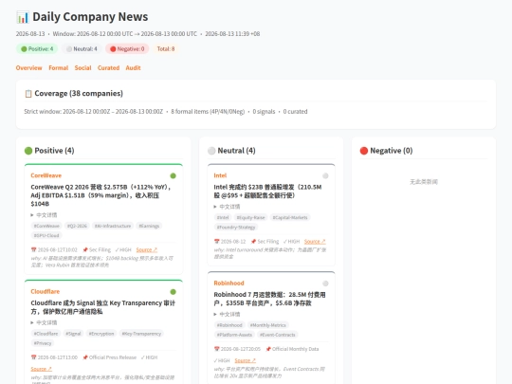Go to the Curated section tab
The height and width of the screenshot is (384, 512).
[108, 68]
